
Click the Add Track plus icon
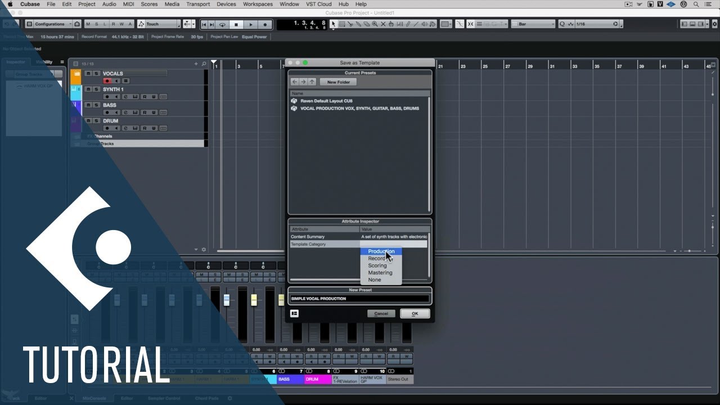(196, 64)
